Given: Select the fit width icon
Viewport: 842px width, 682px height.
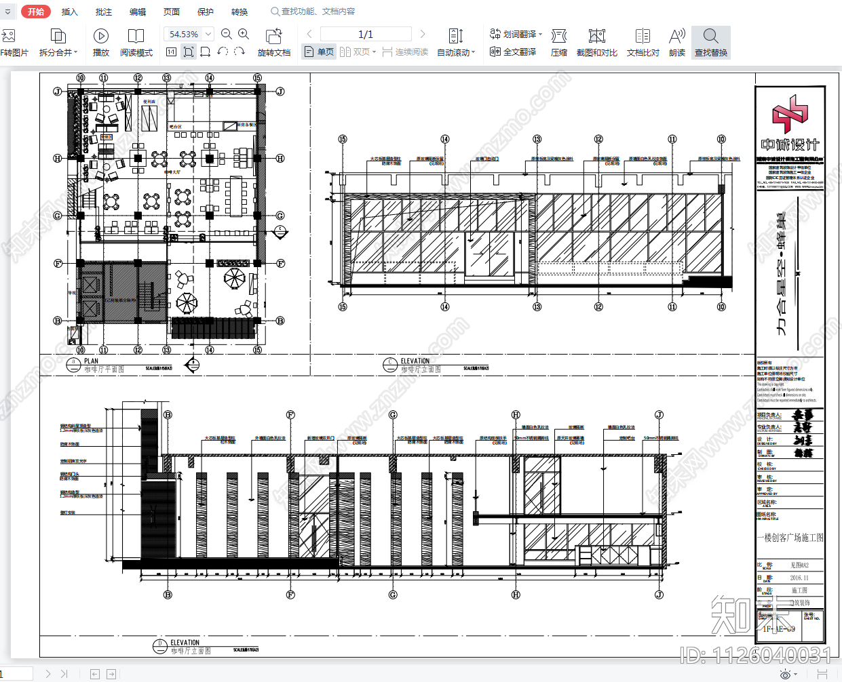Looking at the screenshot, I should (206, 52).
